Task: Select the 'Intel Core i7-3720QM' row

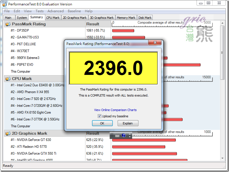Action: (36, 106)
